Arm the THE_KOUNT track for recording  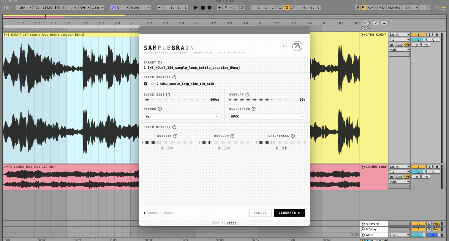pos(437,34)
